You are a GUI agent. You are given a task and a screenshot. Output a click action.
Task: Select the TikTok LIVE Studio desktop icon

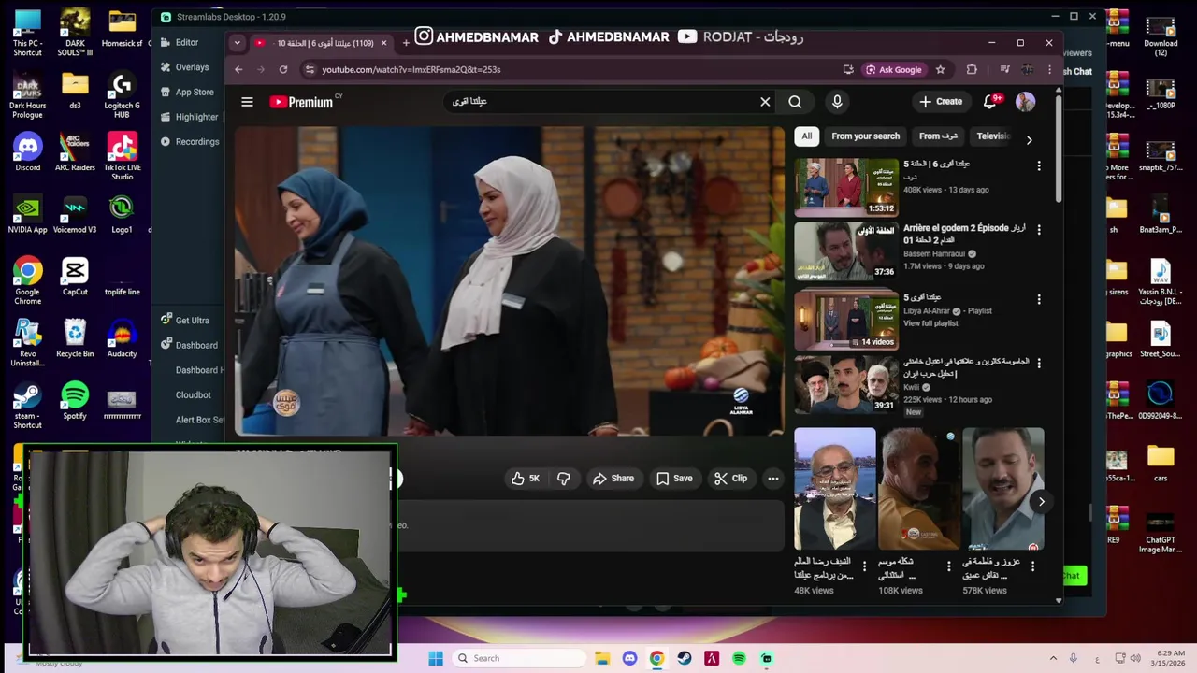[122, 156]
